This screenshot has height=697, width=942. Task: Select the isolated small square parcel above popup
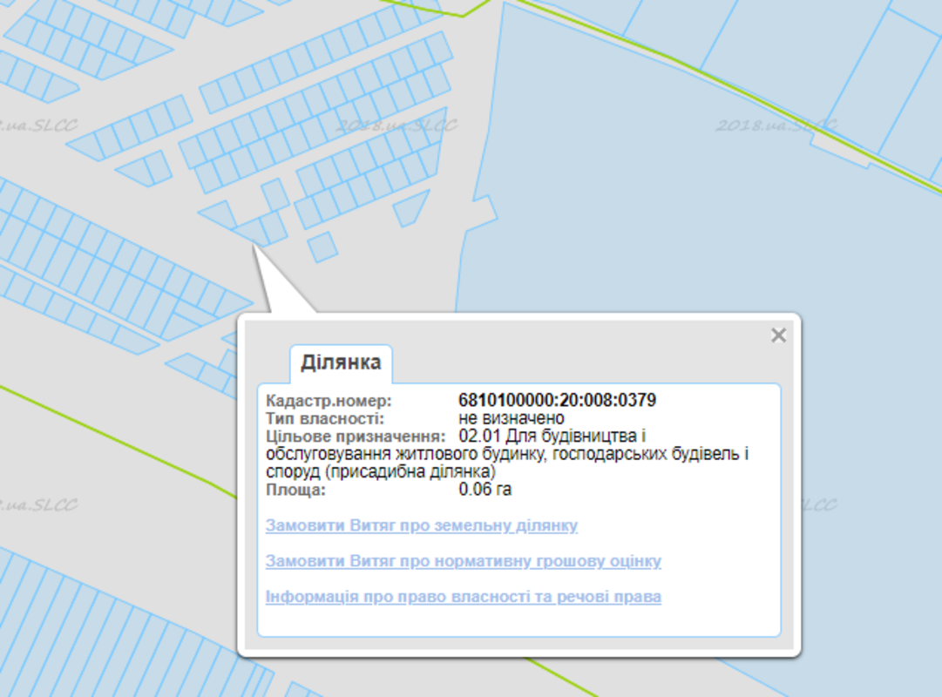click(x=322, y=247)
